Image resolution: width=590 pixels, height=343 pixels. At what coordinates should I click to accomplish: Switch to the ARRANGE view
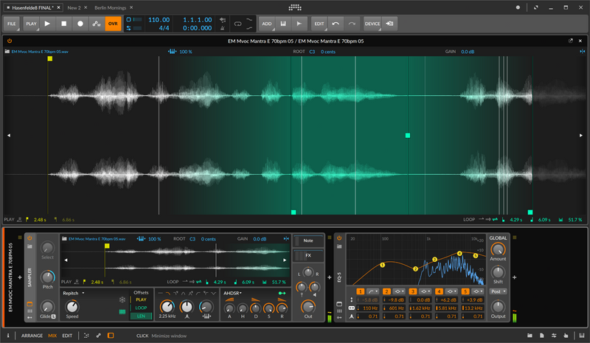click(x=32, y=336)
